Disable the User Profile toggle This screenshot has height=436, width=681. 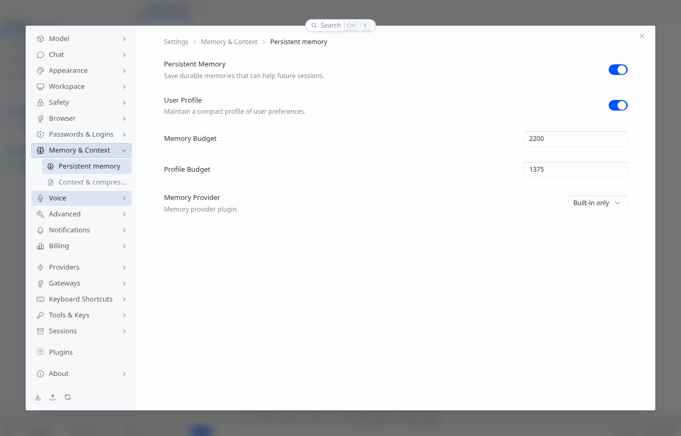618,105
